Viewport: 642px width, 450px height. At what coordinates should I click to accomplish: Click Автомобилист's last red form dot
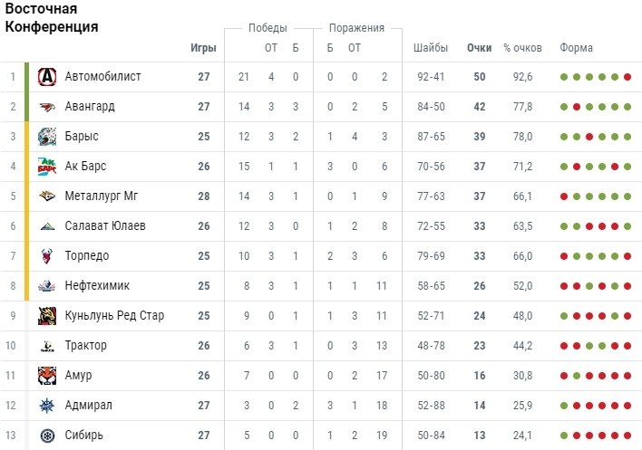coord(627,77)
